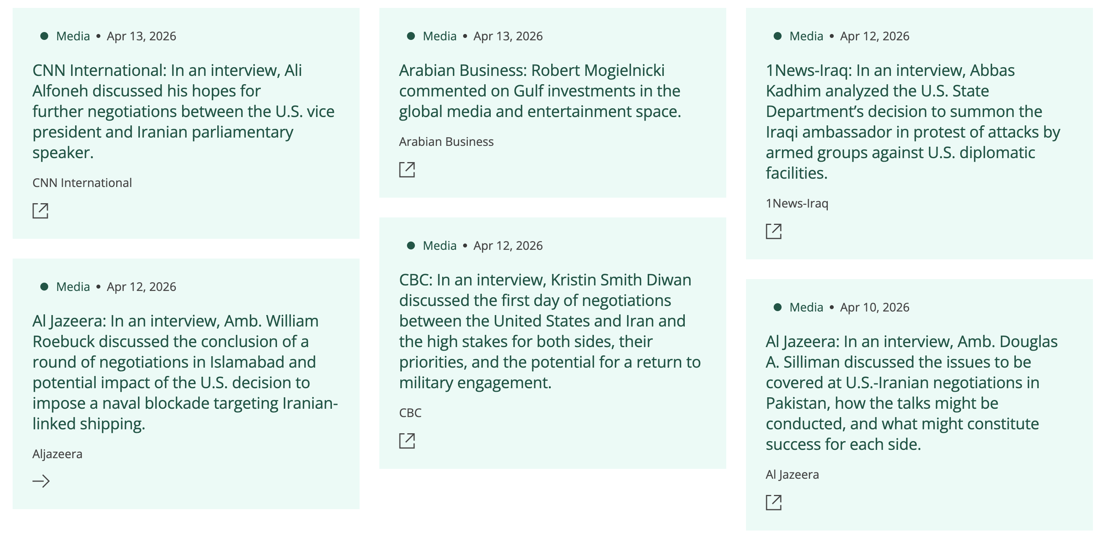Open external link icon on 1News-Iraq card
The width and height of the screenshot is (1104, 540).
point(774,231)
